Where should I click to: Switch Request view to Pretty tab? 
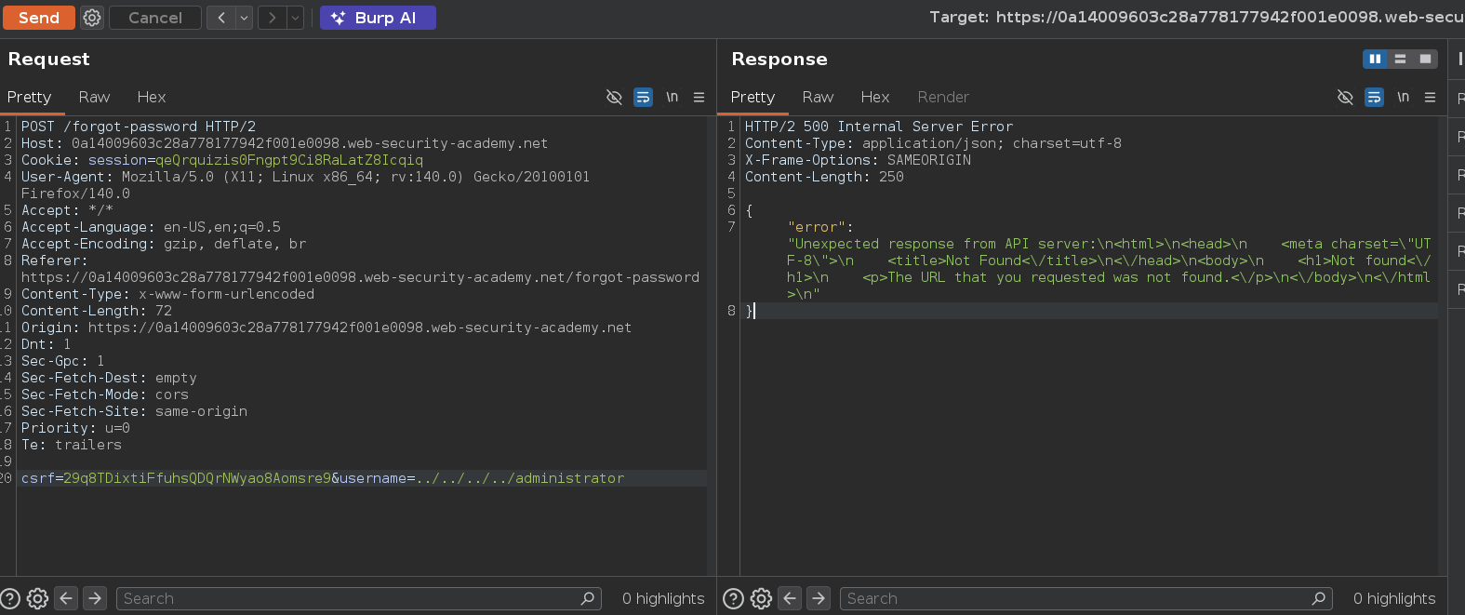[29, 97]
